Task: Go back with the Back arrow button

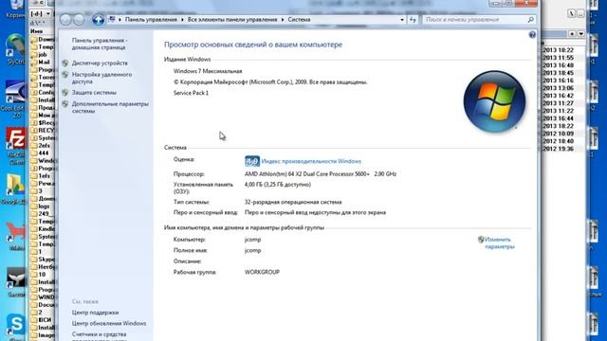Action: coord(65,19)
